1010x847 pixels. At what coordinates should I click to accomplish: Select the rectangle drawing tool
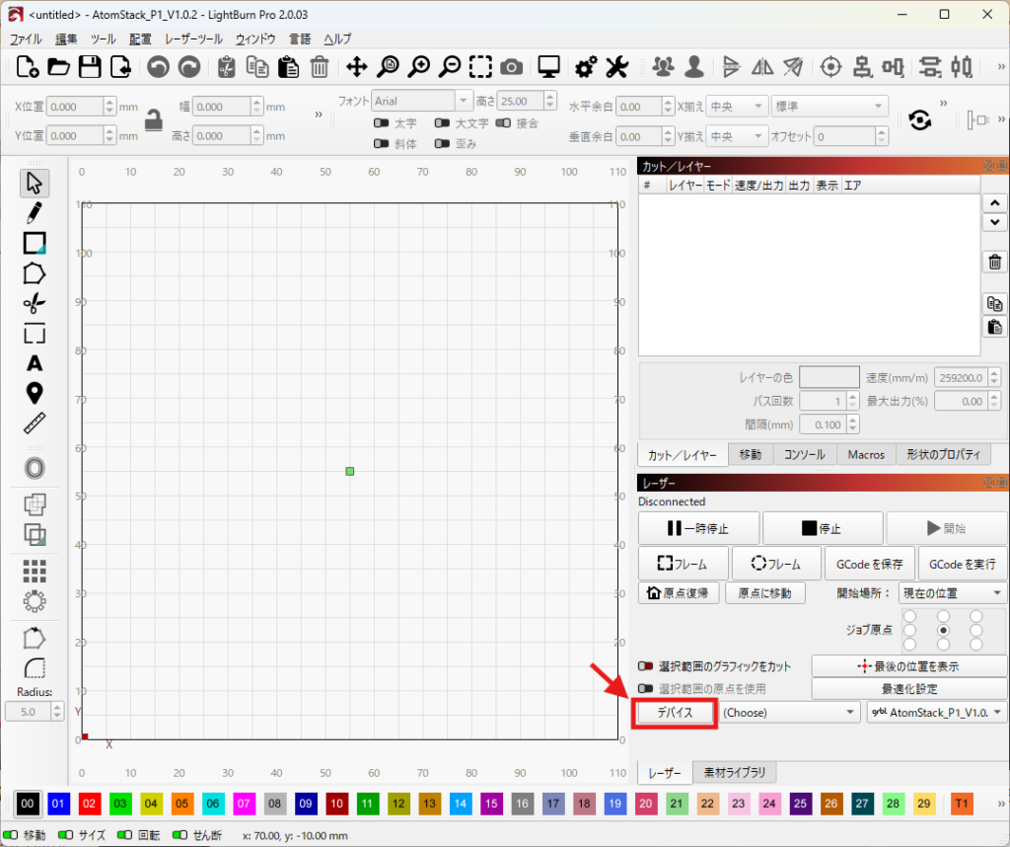[35, 242]
